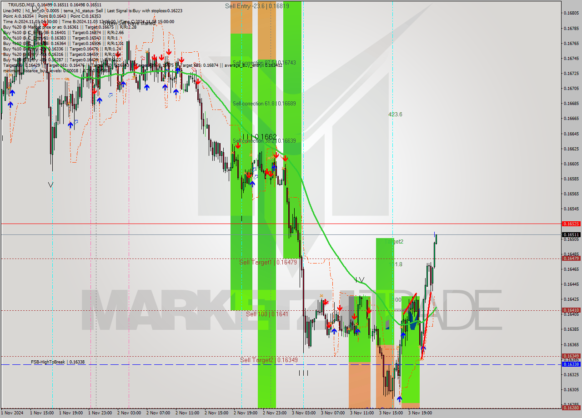582x418 pixels.
Task: Click the 0.16765 price axis label
Action: pyautogui.click(x=572, y=43)
